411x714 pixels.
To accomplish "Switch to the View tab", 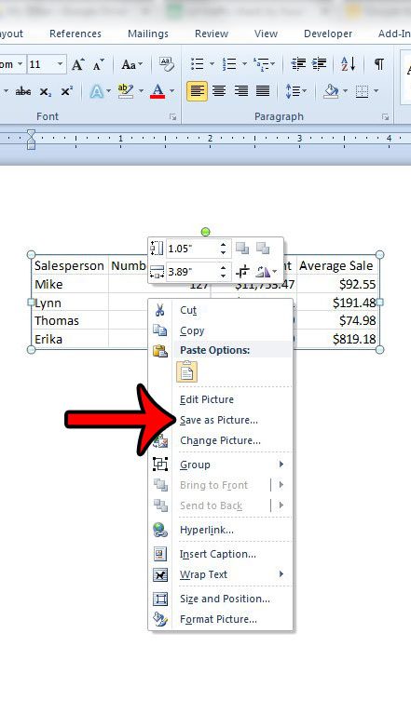I will click(267, 34).
